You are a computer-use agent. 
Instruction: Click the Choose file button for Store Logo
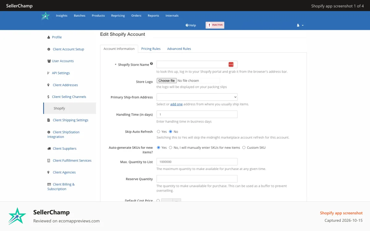(x=166, y=81)
